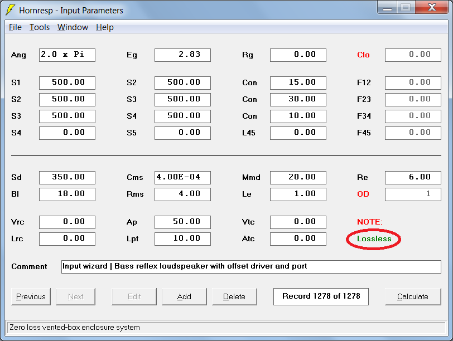Click the Le field showing 1.00
The width and height of the screenshot is (453, 341).
coord(298,194)
